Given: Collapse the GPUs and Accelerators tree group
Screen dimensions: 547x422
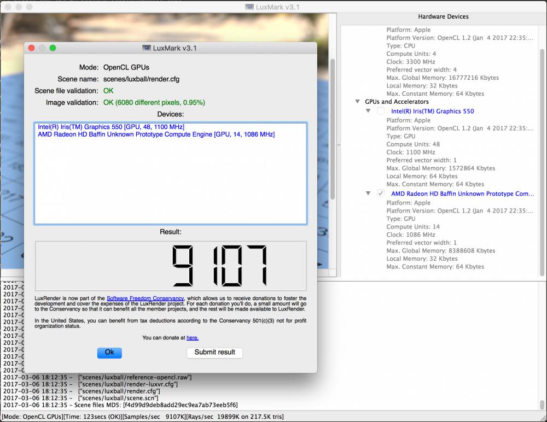Looking at the screenshot, I should pos(357,102).
